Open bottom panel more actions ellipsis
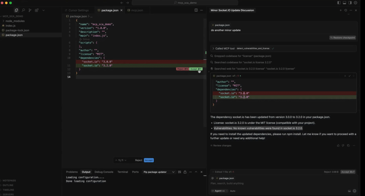The image size is (365, 196). 190,172
